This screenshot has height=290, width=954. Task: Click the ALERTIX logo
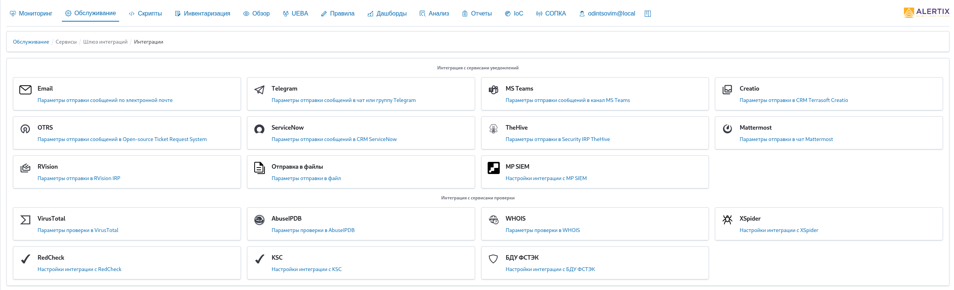tap(927, 13)
